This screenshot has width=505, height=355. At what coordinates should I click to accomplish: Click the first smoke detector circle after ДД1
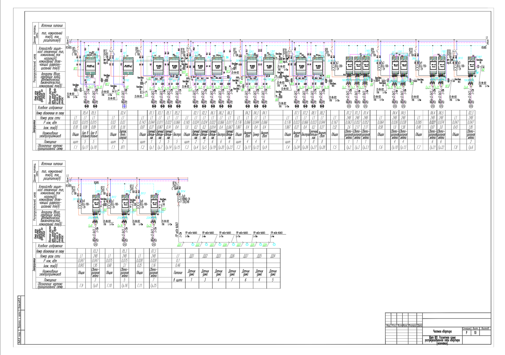(x=193, y=244)
